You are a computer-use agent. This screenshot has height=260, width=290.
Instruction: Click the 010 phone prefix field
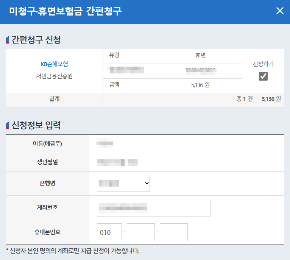[x=109, y=232]
